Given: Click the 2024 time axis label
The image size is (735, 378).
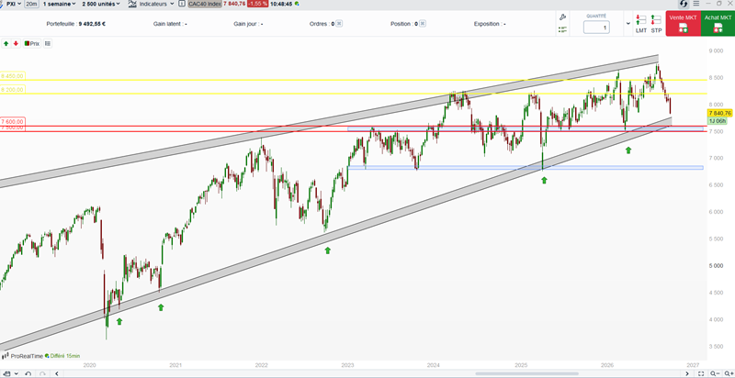Looking at the screenshot, I should (x=434, y=364).
